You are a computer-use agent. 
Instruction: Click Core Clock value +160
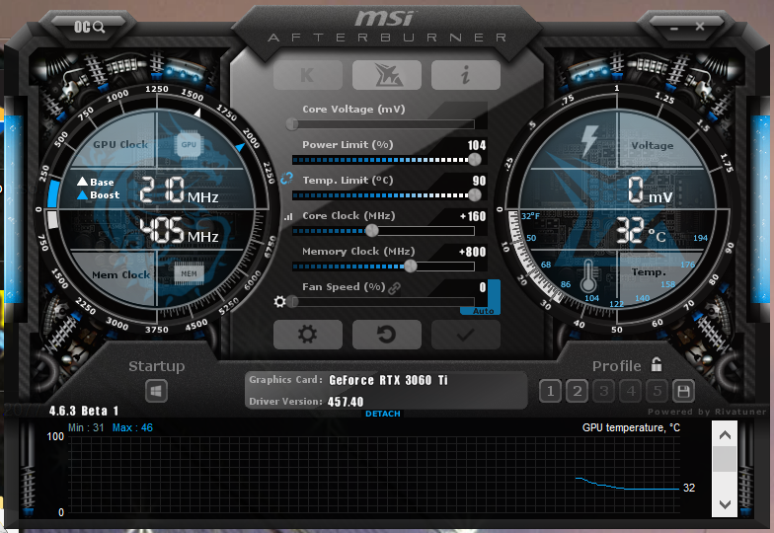473,216
